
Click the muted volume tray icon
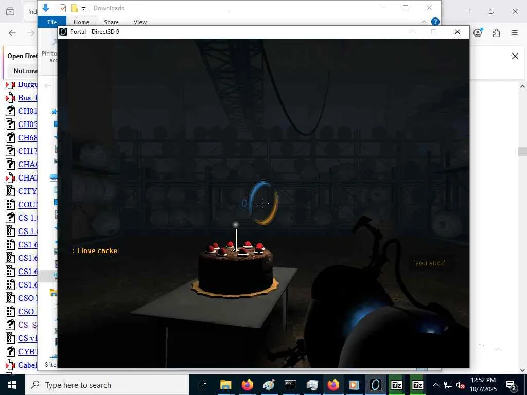461,385
